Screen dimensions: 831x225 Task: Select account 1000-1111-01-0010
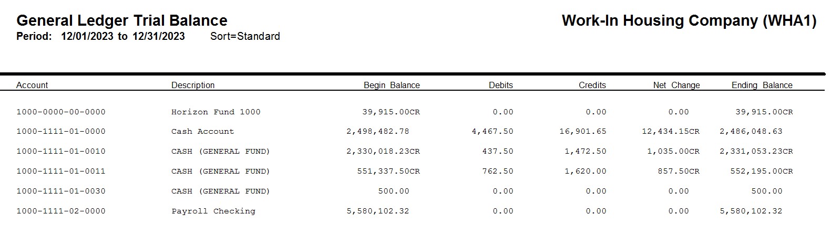click(61, 151)
